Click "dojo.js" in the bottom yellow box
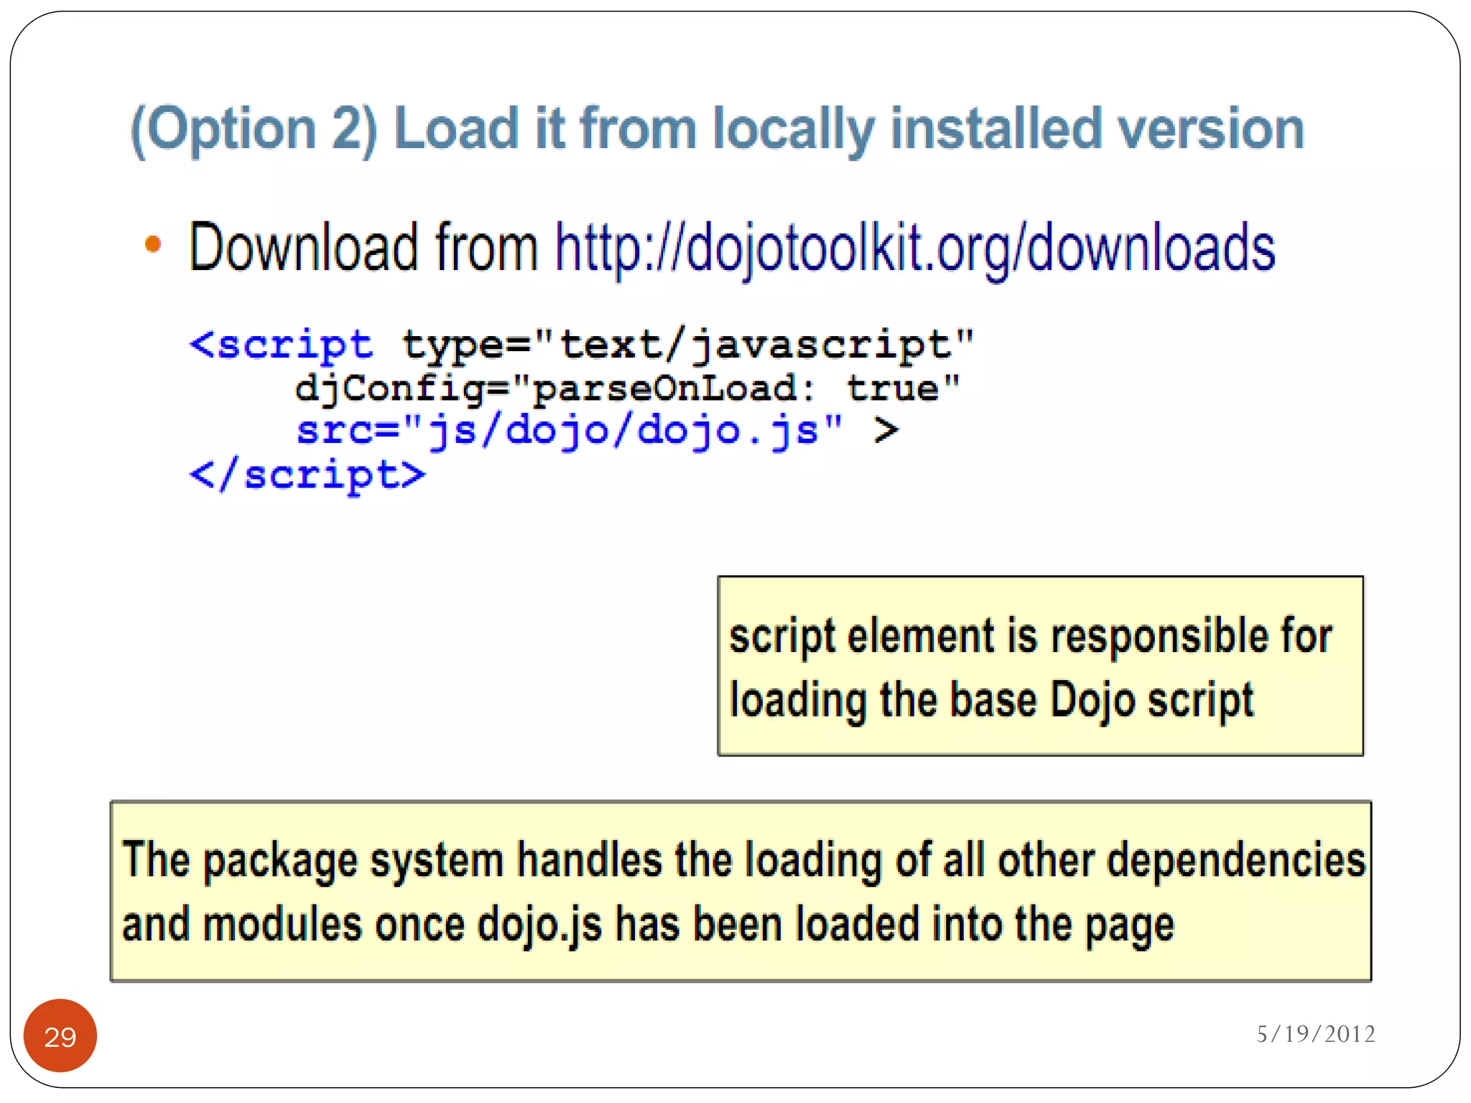 pos(540,924)
